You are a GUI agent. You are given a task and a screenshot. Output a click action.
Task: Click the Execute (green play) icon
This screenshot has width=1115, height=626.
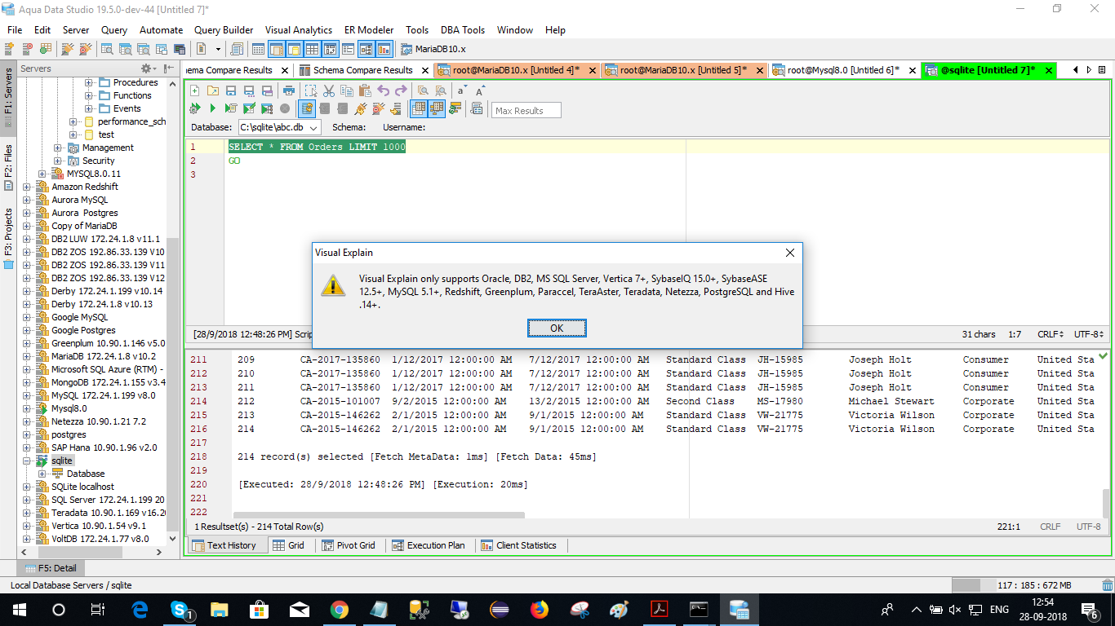click(x=213, y=108)
